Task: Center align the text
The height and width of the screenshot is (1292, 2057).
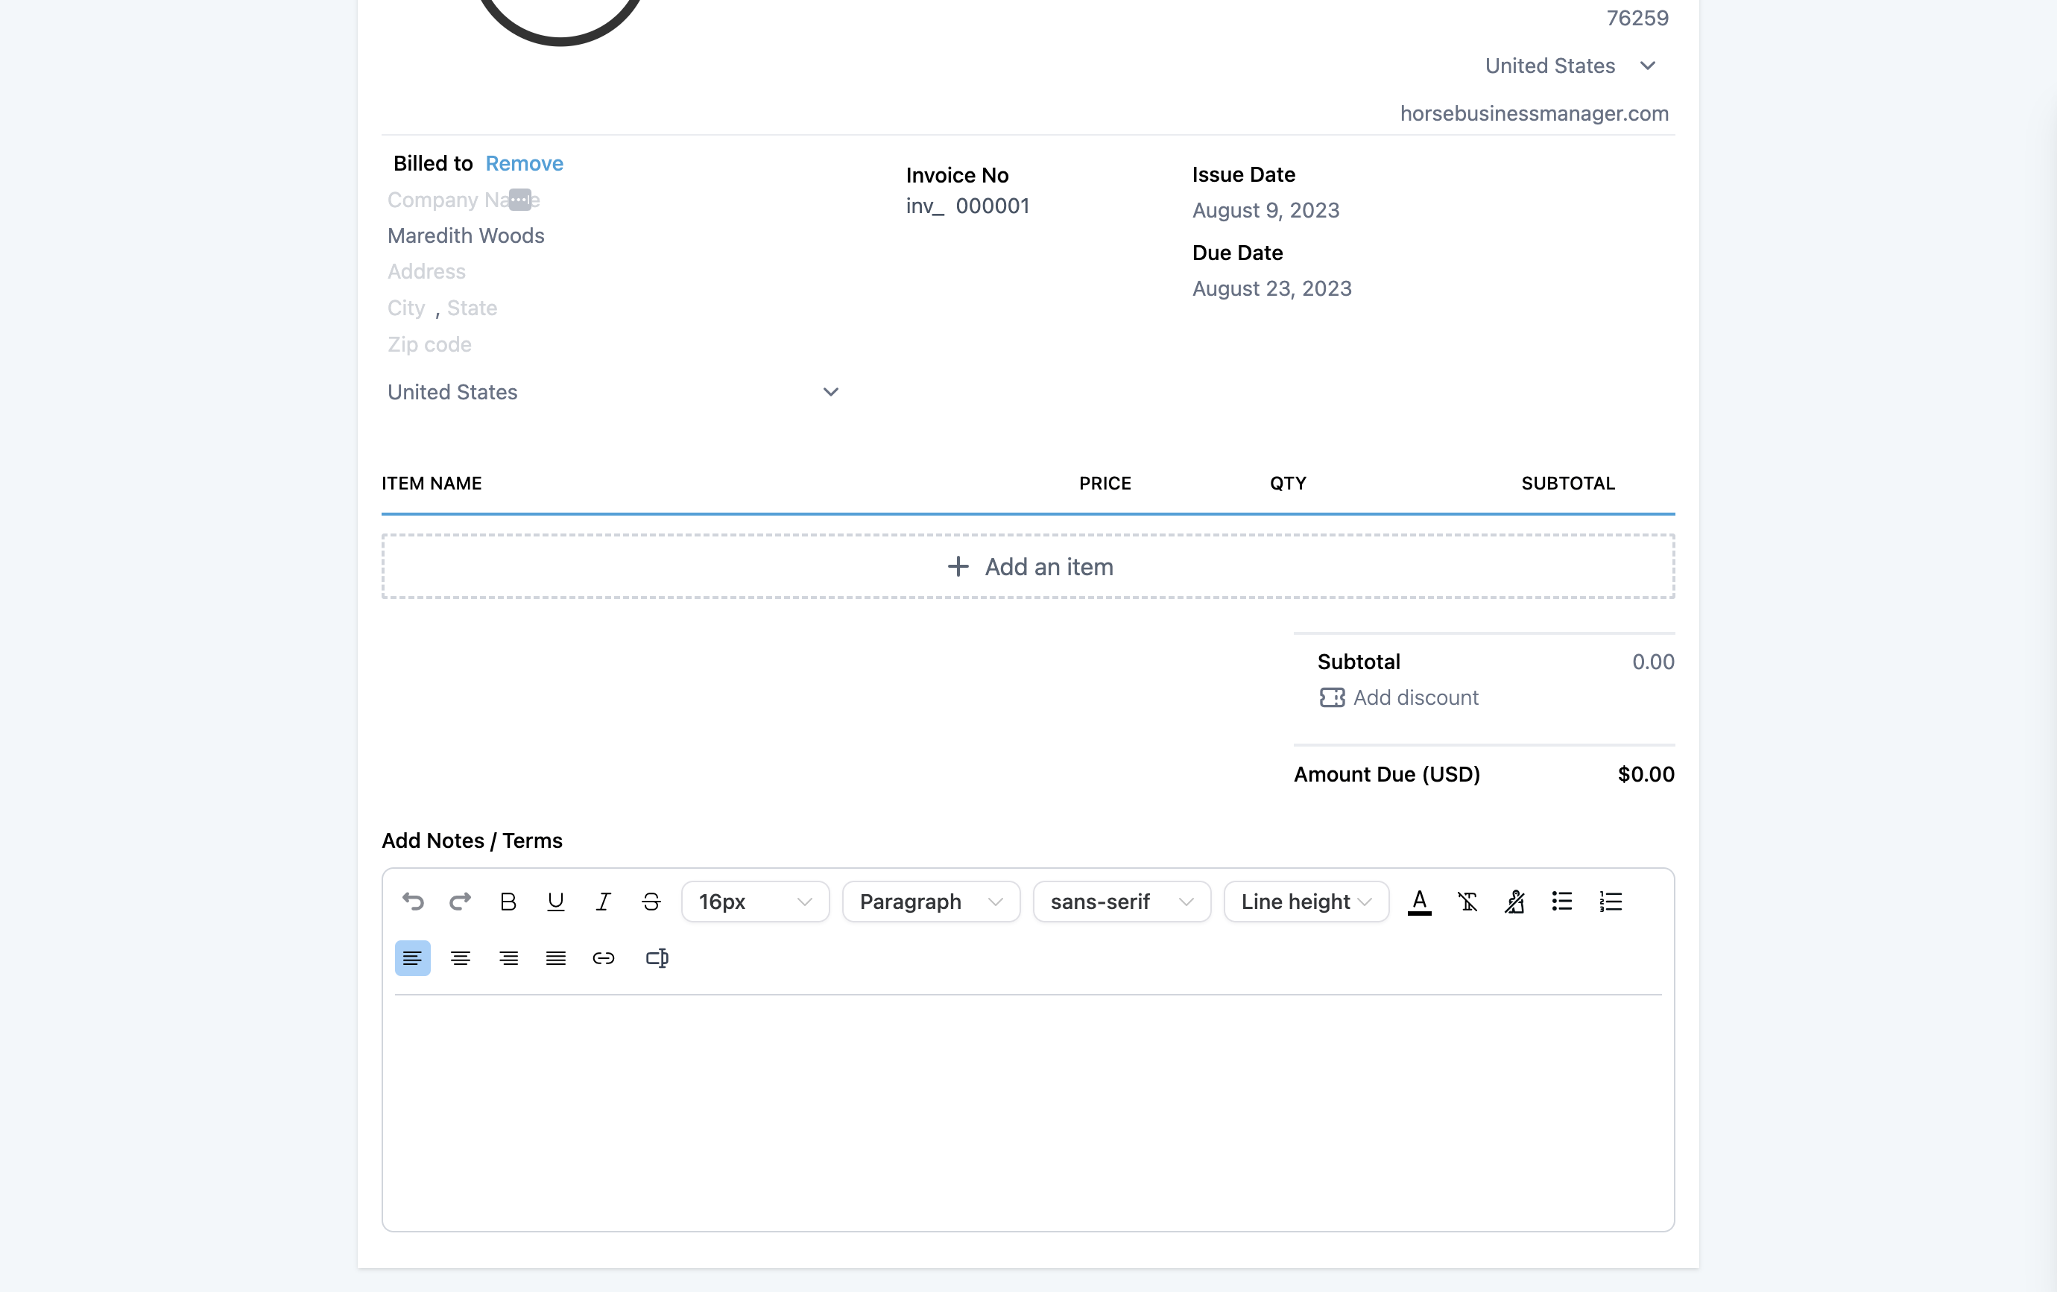Action: click(x=461, y=957)
